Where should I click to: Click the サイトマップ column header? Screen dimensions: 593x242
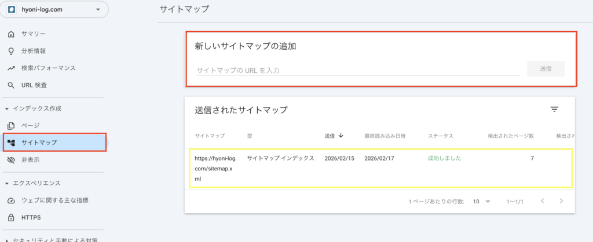(x=210, y=136)
